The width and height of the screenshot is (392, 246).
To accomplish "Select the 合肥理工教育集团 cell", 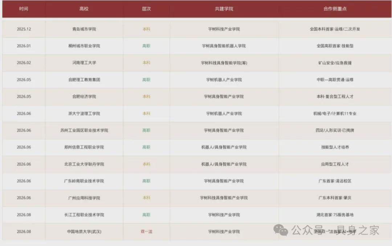I will click(x=84, y=80).
